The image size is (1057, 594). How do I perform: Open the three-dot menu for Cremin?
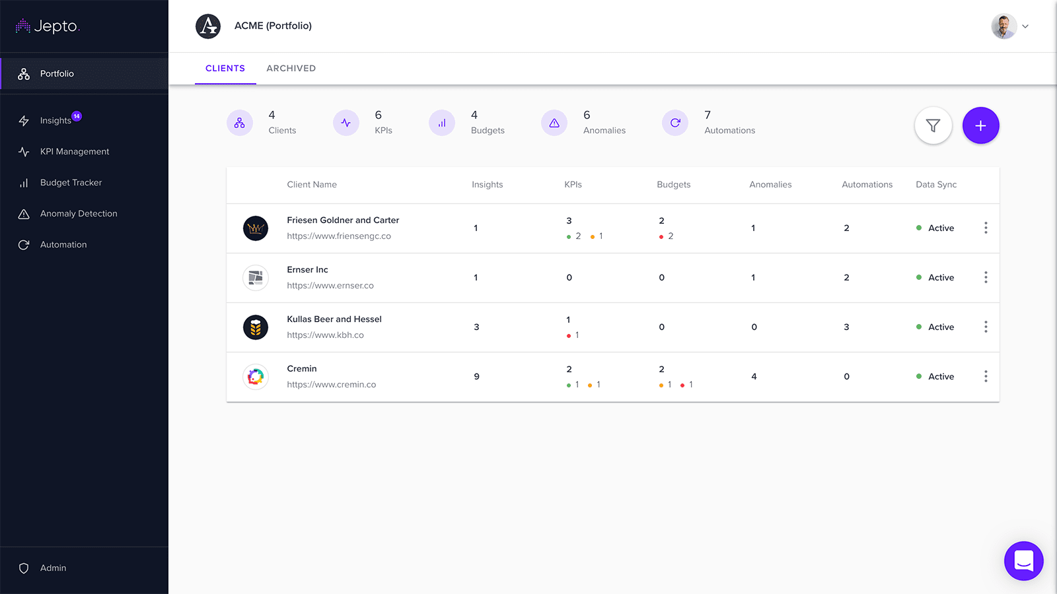(986, 376)
